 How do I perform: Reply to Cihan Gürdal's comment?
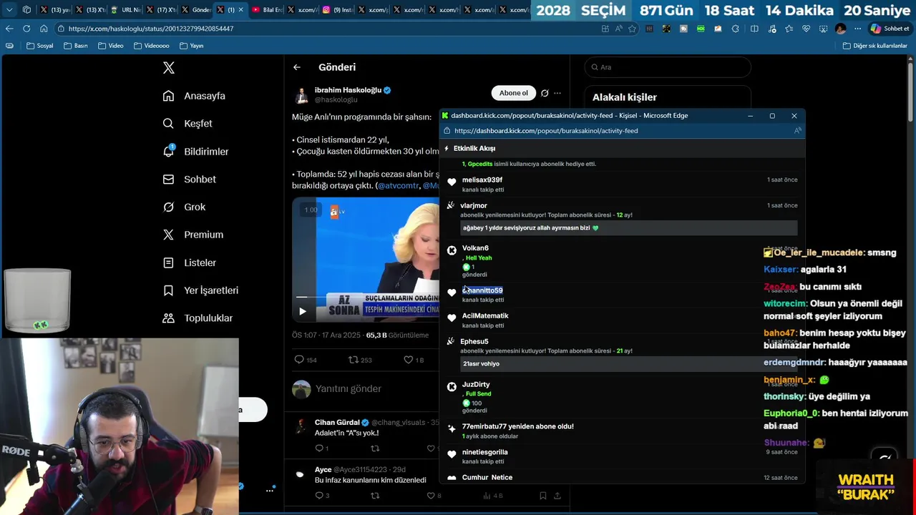pos(319,448)
